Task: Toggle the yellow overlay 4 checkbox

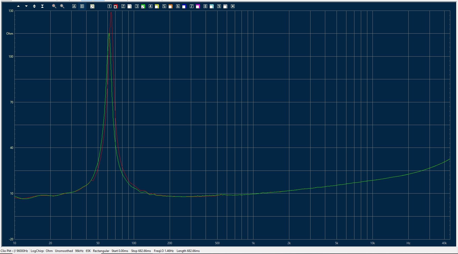Action: (157, 6)
